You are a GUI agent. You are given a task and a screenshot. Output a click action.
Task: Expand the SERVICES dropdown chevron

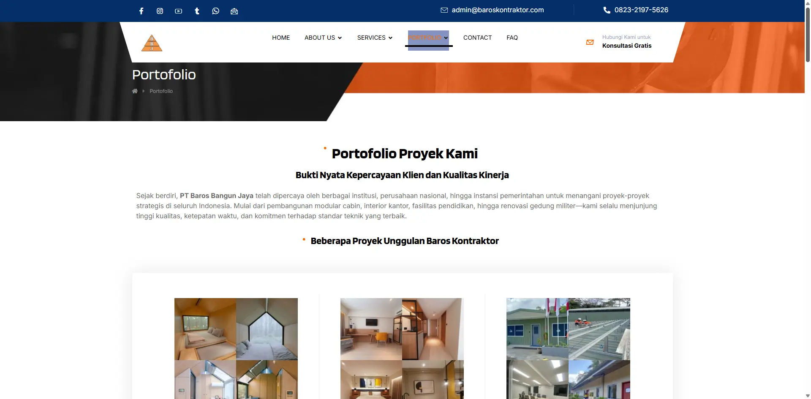[391, 38]
